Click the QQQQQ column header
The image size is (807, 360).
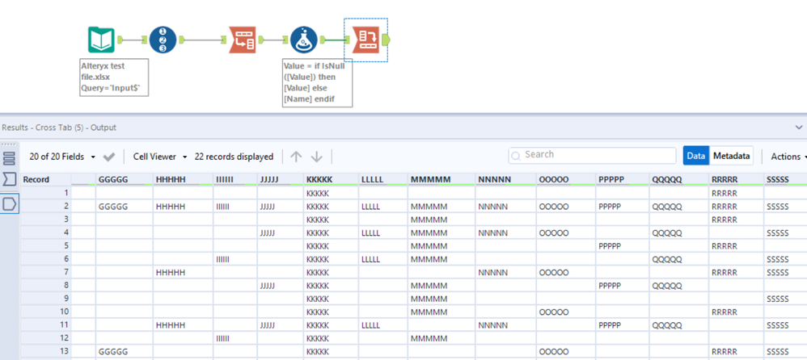click(x=679, y=179)
